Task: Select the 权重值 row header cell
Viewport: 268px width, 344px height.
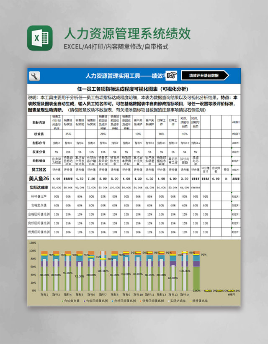Action: pos(39,134)
